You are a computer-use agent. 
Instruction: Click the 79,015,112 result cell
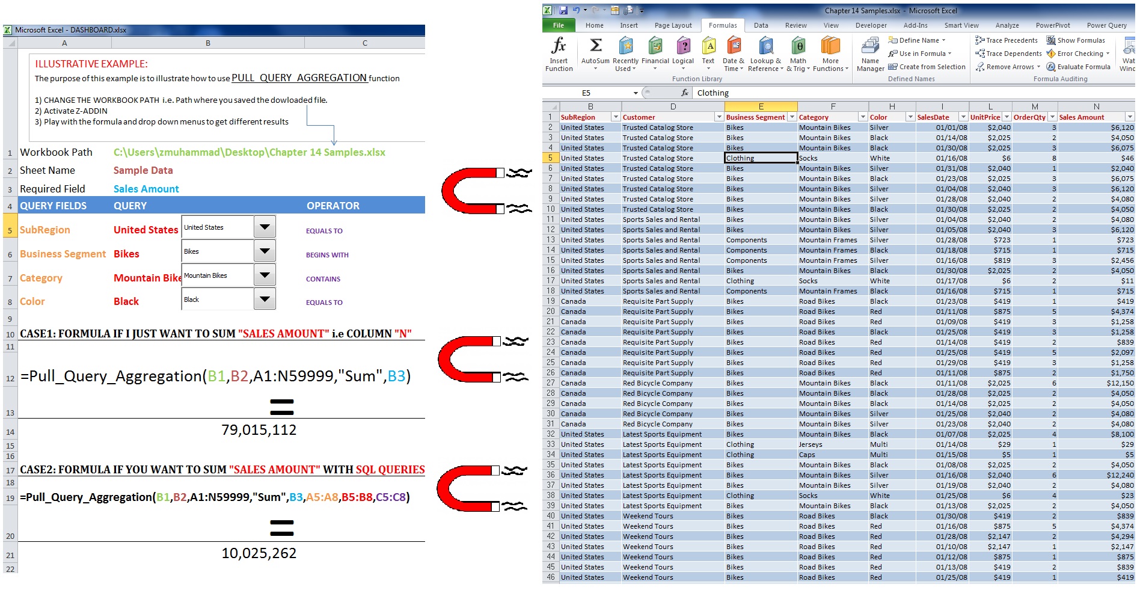tap(259, 430)
